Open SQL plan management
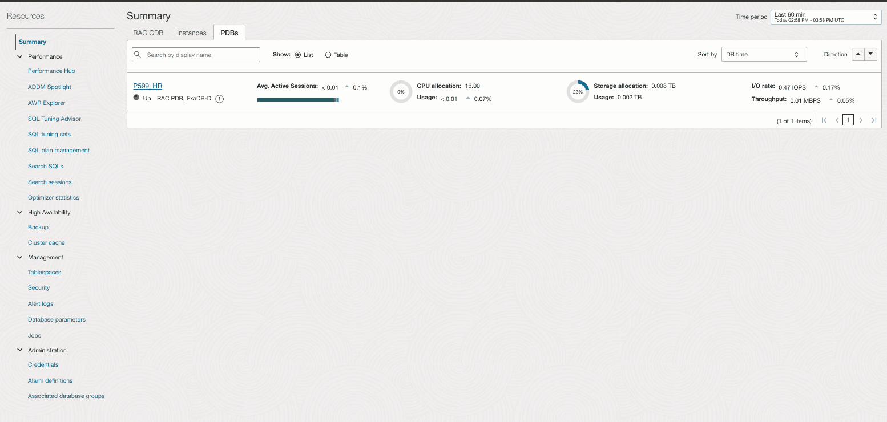 point(59,151)
